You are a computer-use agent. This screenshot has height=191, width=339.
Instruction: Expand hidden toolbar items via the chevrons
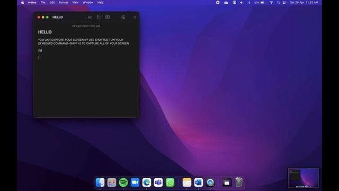135,18
